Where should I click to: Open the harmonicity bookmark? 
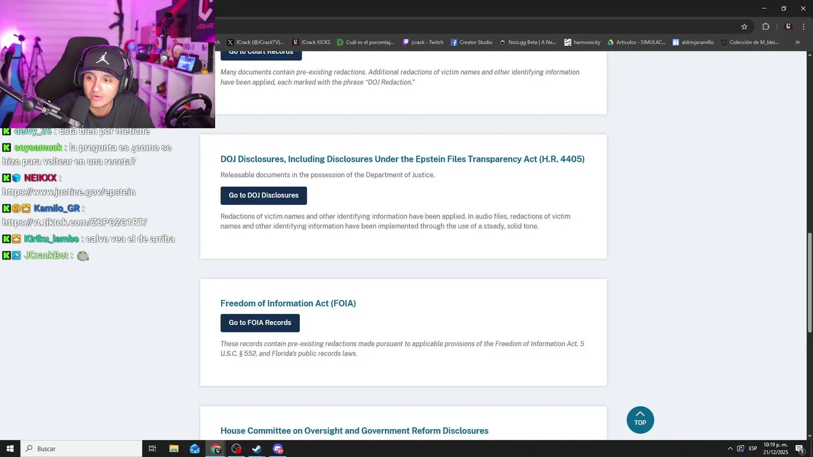(x=582, y=43)
